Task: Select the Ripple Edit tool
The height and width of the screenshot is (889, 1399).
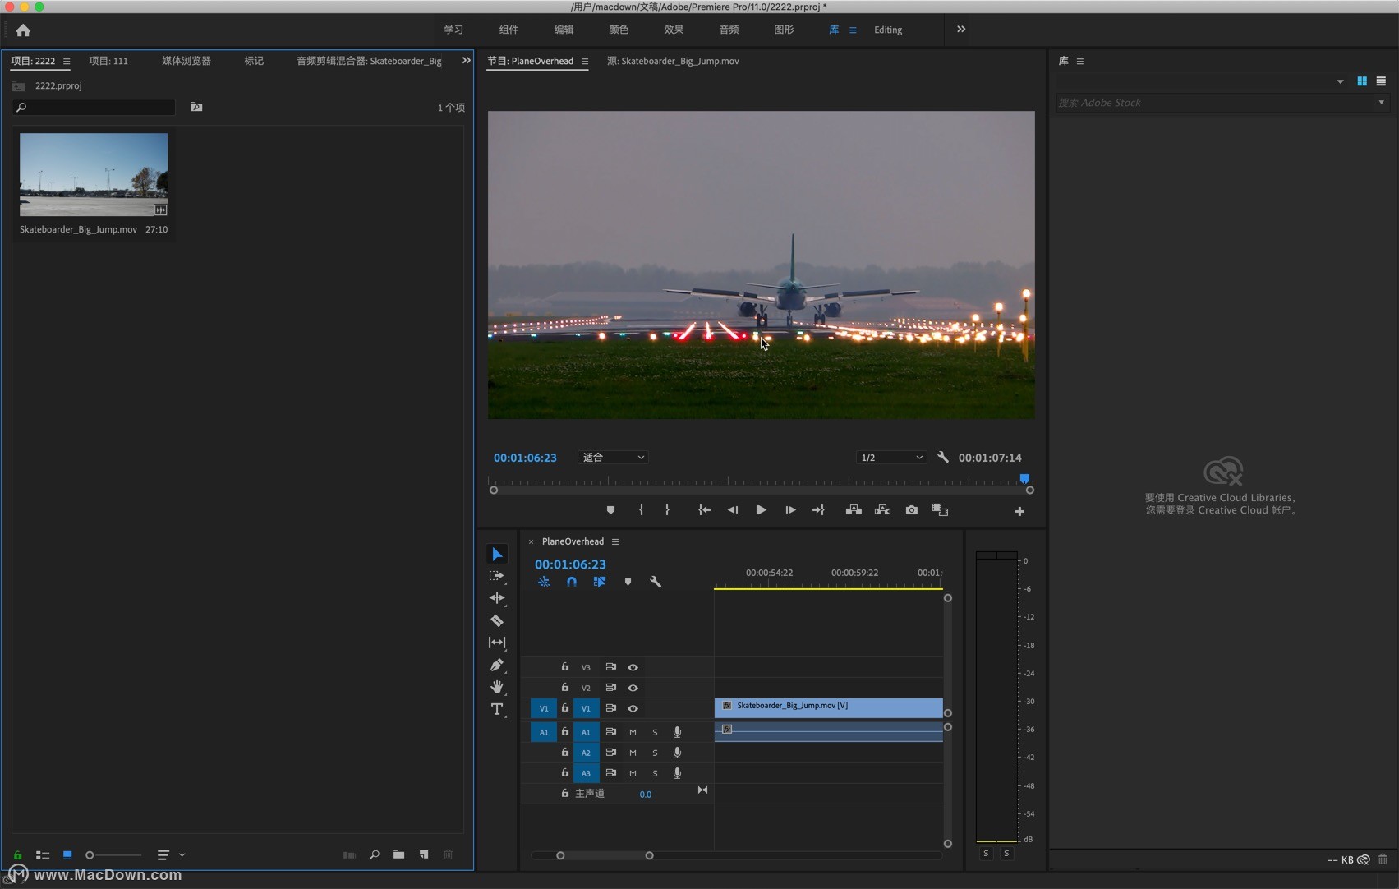Action: 496,598
